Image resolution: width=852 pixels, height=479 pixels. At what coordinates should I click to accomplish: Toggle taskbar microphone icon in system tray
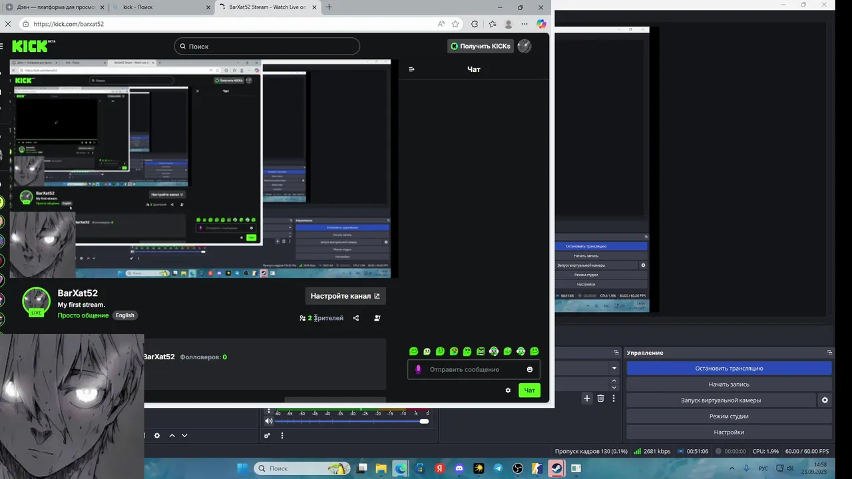(747, 468)
